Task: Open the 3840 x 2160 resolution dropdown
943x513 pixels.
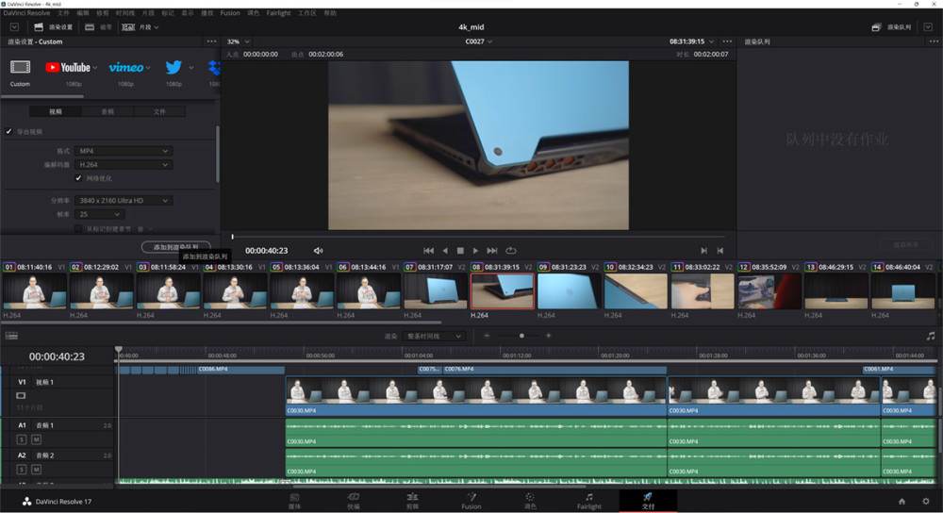Action: pos(124,200)
